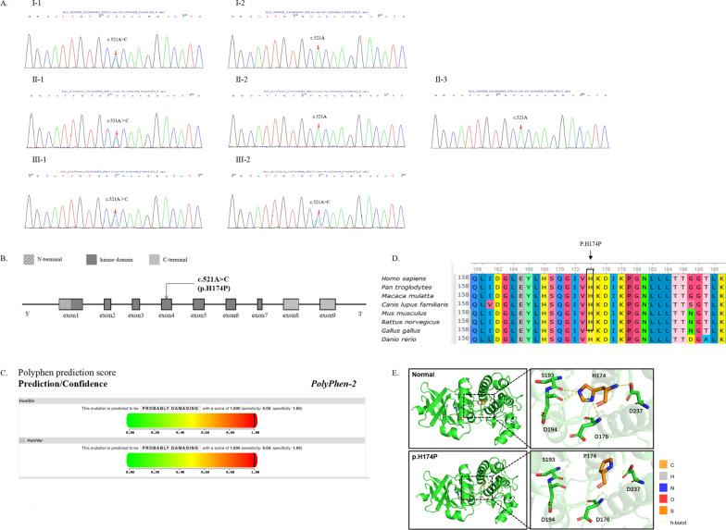Image resolution: width=726 pixels, height=530 pixels.
Task: Click the exon9 box in gene diagram
Action: tap(328, 304)
